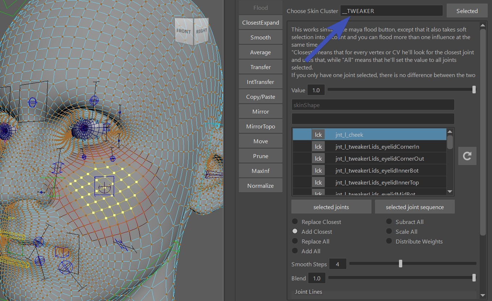Click the FRONT face of view cube
The image size is (492, 301).
184,31
